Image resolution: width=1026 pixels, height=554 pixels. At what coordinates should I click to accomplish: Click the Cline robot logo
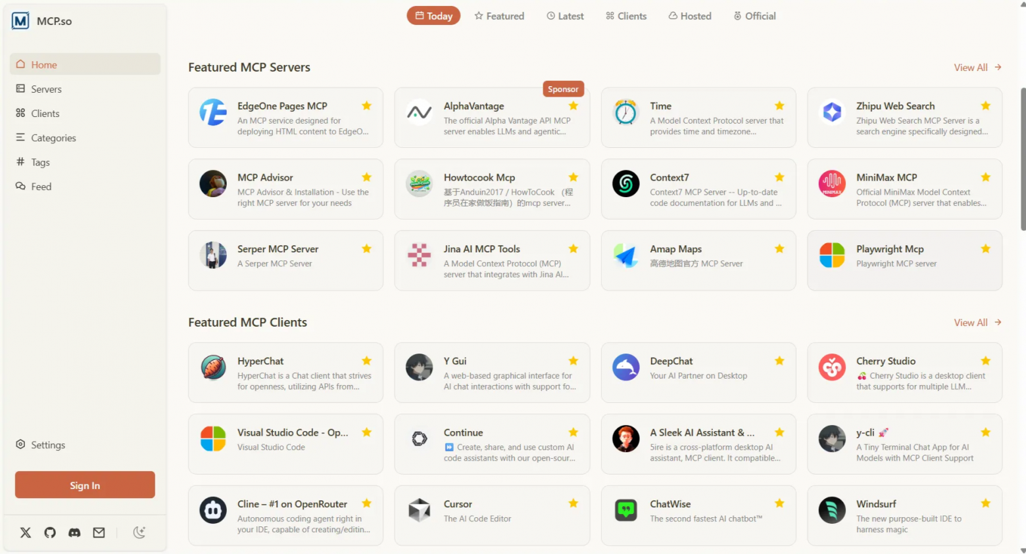pos(213,511)
